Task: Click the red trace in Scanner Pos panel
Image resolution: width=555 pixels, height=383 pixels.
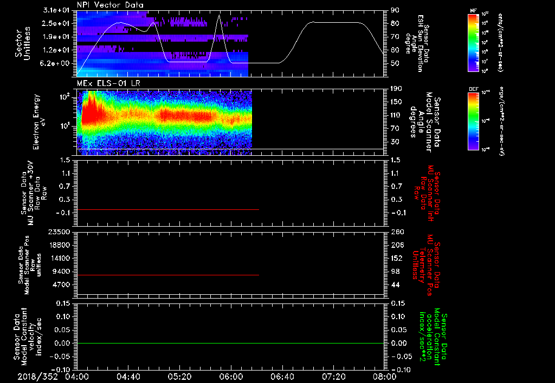Action: pyautogui.click(x=168, y=275)
